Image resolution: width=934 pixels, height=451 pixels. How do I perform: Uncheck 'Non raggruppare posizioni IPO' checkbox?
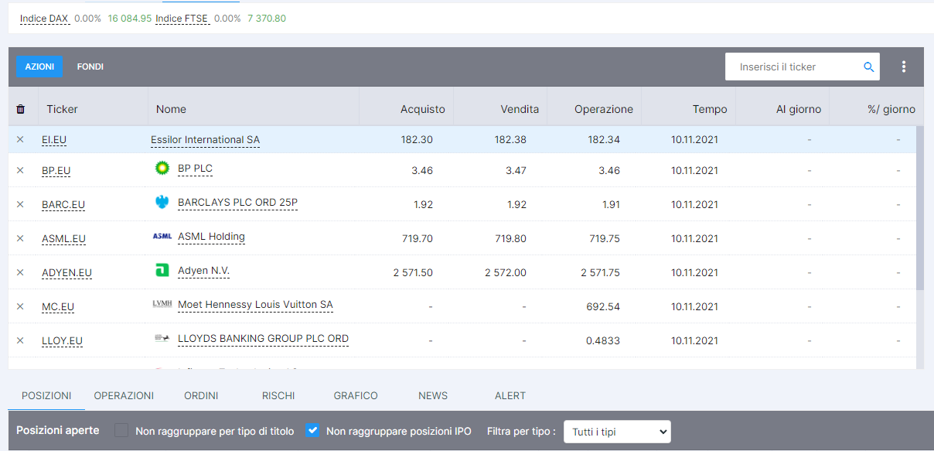[x=312, y=430]
